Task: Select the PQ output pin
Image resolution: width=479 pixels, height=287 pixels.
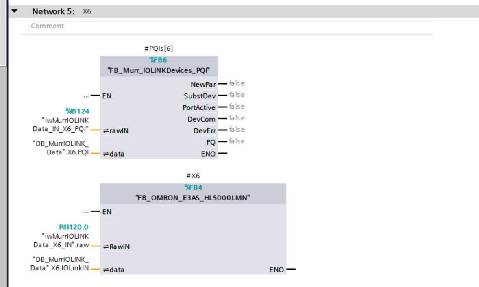Action: (x=211, y=142)
